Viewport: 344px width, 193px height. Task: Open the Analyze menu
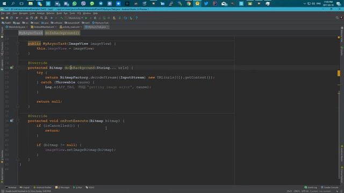41,13
